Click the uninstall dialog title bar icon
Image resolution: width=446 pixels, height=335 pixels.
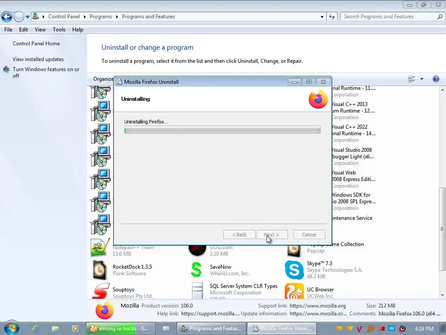119,82
